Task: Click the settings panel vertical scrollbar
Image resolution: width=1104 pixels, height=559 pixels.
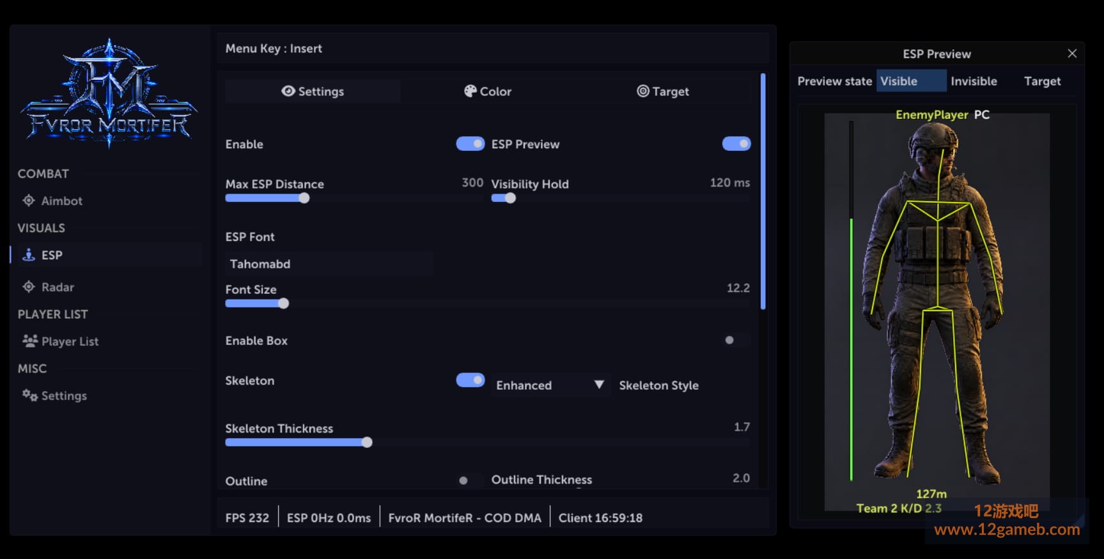Action: (763, 192)
